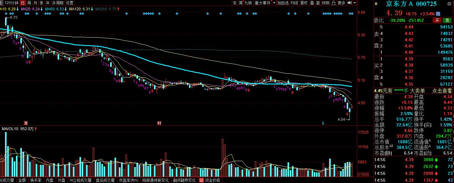The width and height of the screenshot is (454, 183).
Task: Click 点击查看 link in large order row
Action: point(442,91)
